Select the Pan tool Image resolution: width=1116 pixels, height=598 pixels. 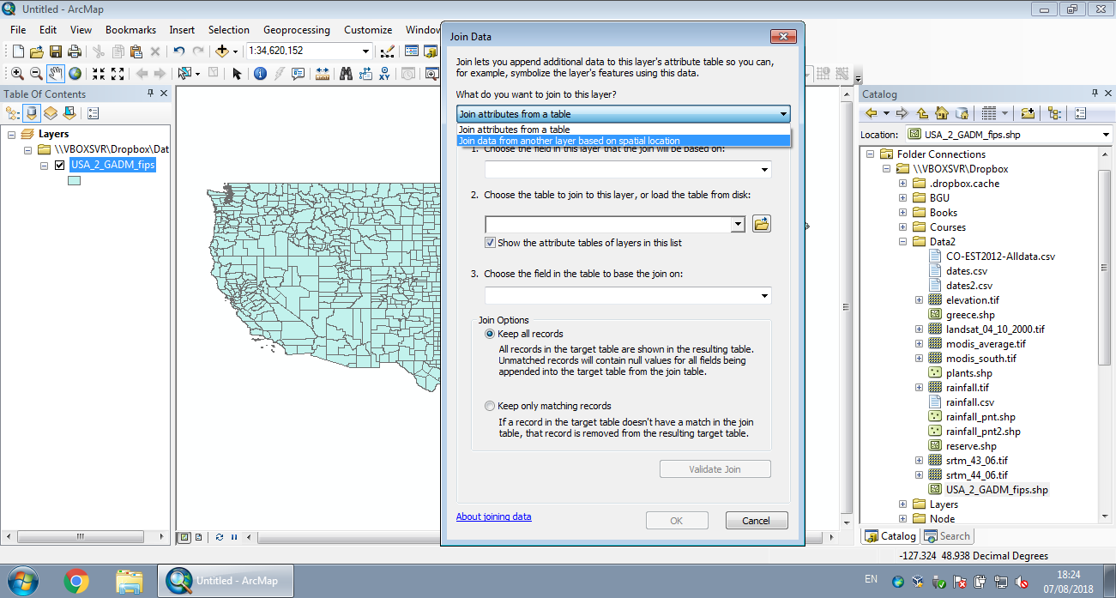54,73
